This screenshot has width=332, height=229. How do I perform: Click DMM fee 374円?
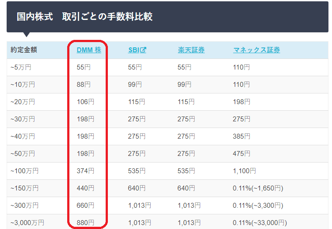[85, 171]
